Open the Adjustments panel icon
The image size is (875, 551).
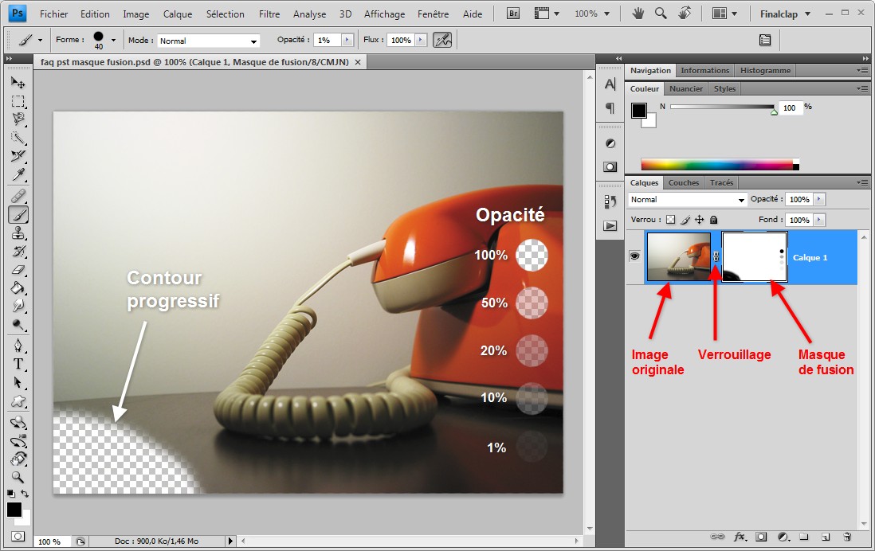pyautogui.click(x=610, y=143)
